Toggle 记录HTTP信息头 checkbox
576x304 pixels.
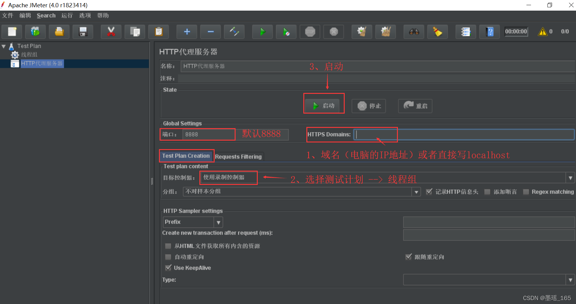(x=429, y=192)
